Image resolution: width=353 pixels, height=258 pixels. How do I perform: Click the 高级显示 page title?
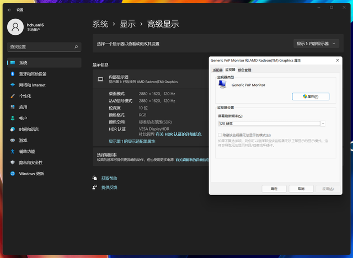163,24
